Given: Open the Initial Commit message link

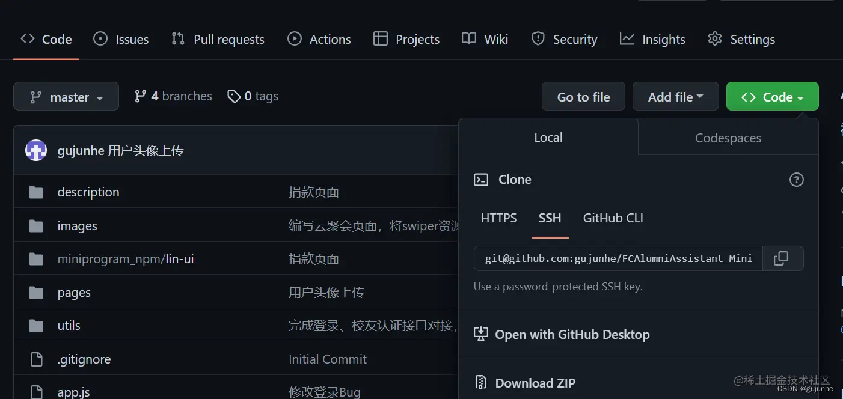Looking at the screenshot, I should [x=328, y=359].
